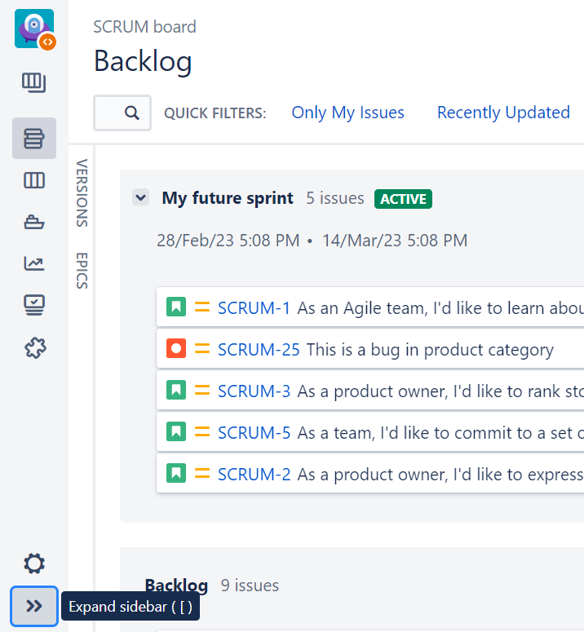Select the SCRUM-2 issue row
The image size is (584, 632).
[440, 474]
